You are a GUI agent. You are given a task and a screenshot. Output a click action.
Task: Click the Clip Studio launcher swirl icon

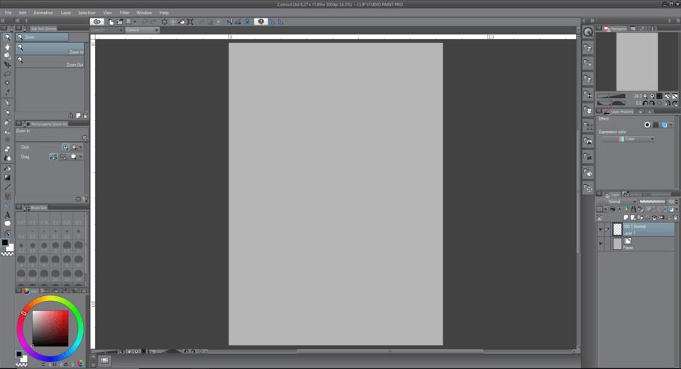pyautogui.click(x=98, y=22)
